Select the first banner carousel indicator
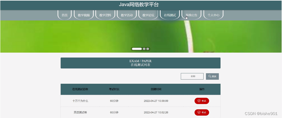The width and height of the screenshot is (282, 118). pyautogui.click(x=137, y=49)
